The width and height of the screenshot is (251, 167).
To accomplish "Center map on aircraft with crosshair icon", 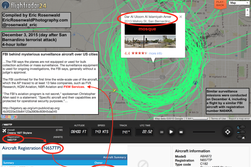I will pyautogui.click(x=228, y=132).
